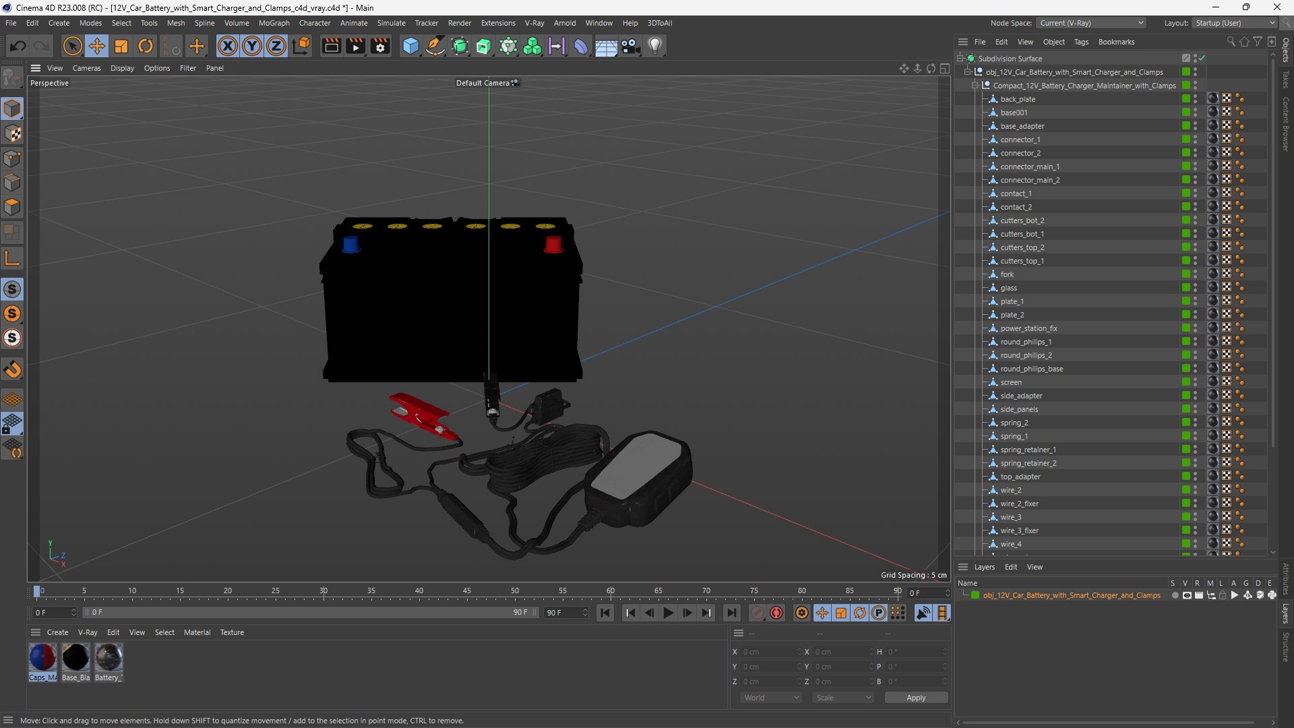Click frame 30 on the timeline ruler
This screenshot has height=728, width=1294.
click(x=323, y=591)
